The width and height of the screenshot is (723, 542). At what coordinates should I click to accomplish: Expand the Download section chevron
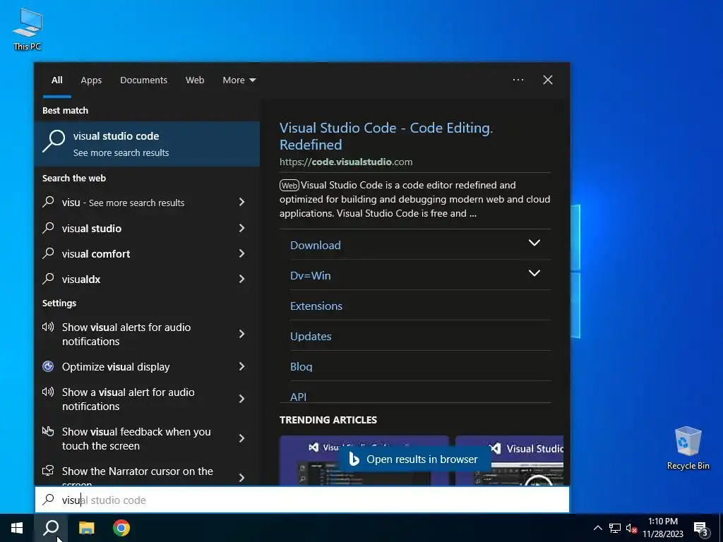tap(534, 243)
